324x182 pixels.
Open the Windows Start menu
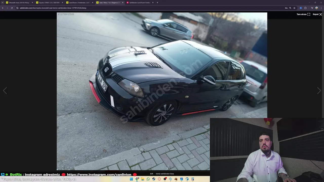click(x=131, y=179)
